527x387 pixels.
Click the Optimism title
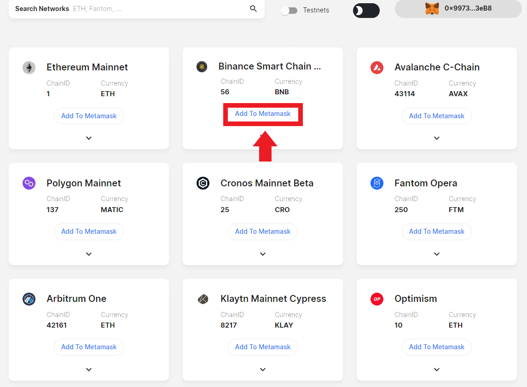(x=416, y=299)
